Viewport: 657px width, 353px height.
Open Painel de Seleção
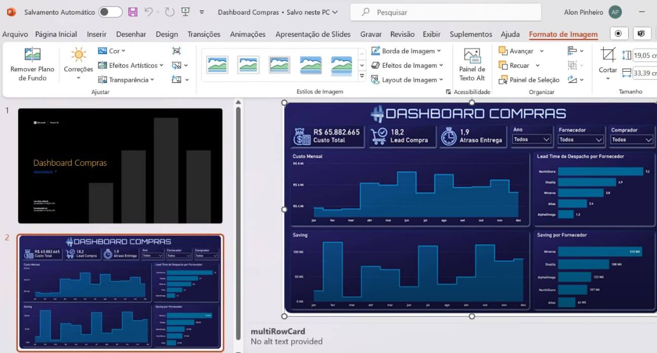pos(529,80)
